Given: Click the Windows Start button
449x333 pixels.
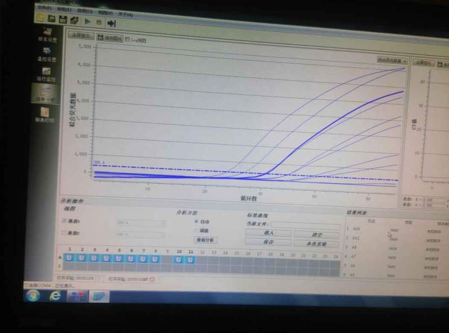Looking at the screenshot, I should pyautogui.click(x=33, y=295).
